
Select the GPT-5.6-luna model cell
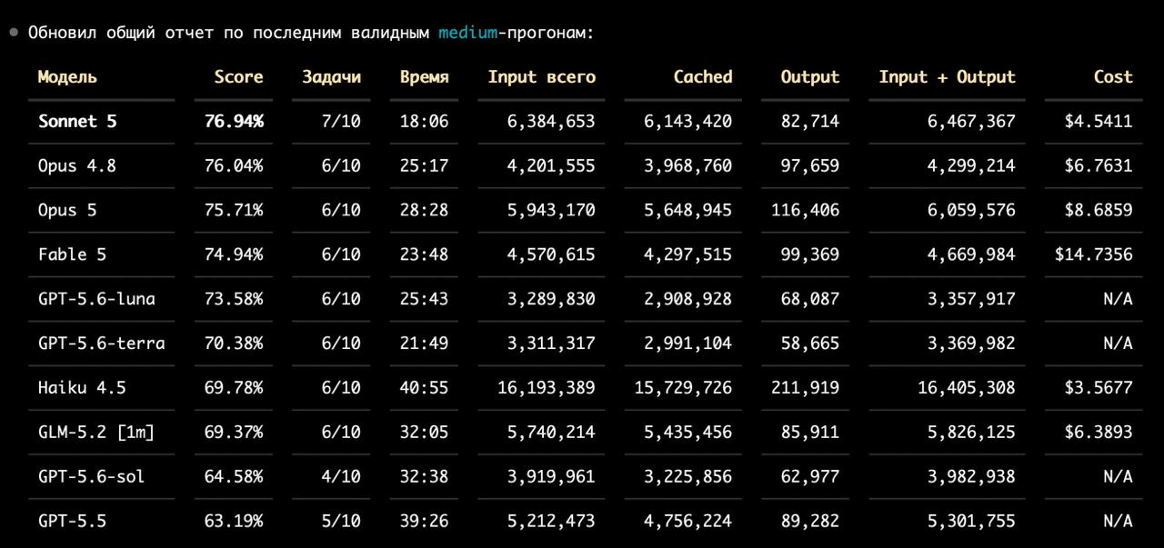96,299
